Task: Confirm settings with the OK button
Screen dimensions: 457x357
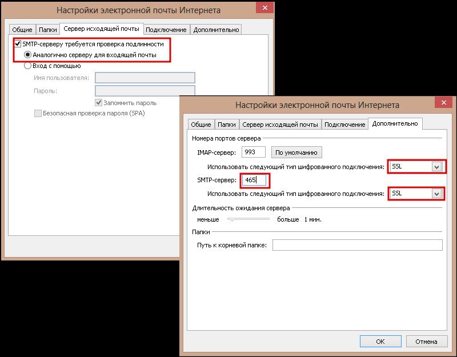Action: click(380, 342)
